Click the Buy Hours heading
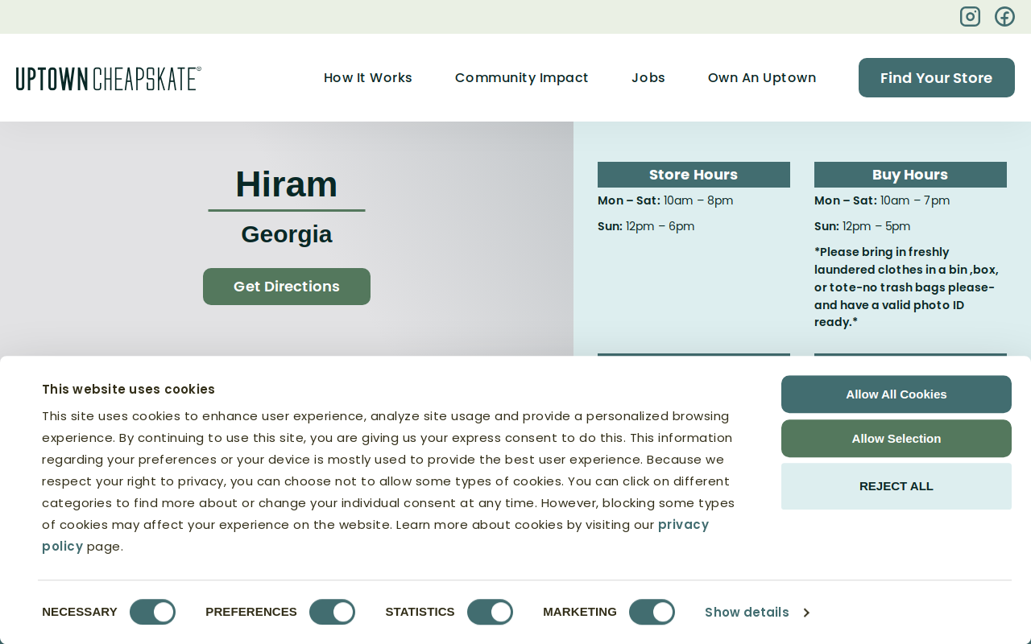Image resolution: width=1031 pixels, height=644 pixels. pyautogui.click(x=910, y=175)
